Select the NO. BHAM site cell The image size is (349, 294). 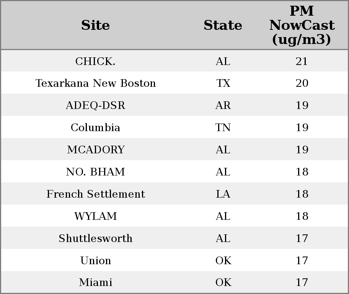pyautogui.click(x=95, y=172)
